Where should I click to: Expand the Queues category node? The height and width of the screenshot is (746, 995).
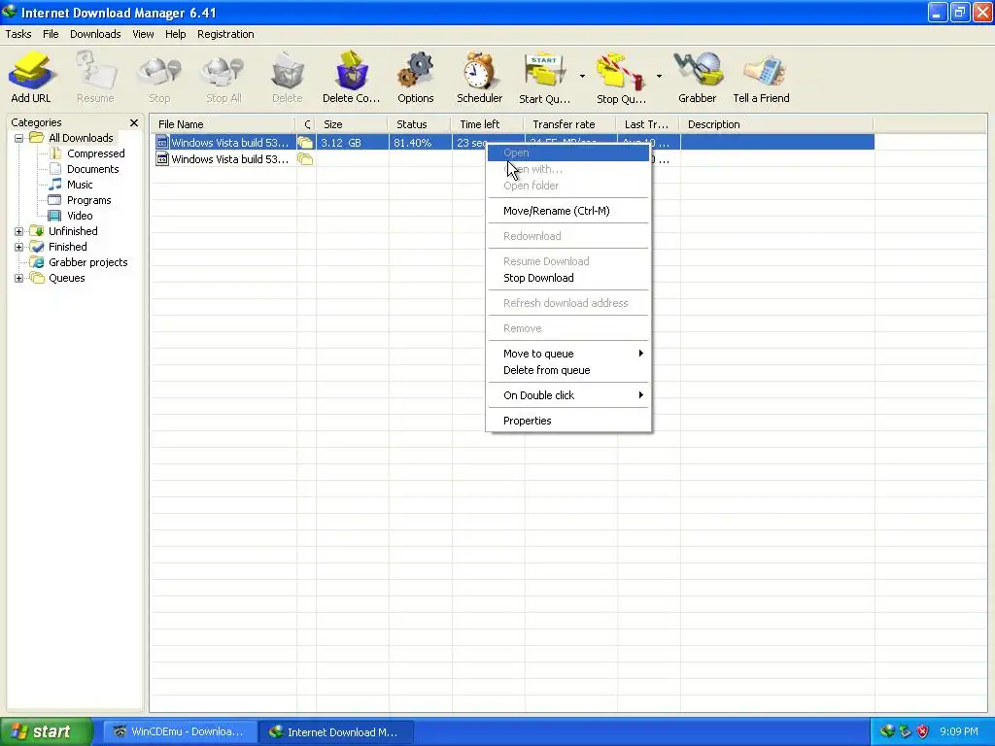click(x=19, y=278)
